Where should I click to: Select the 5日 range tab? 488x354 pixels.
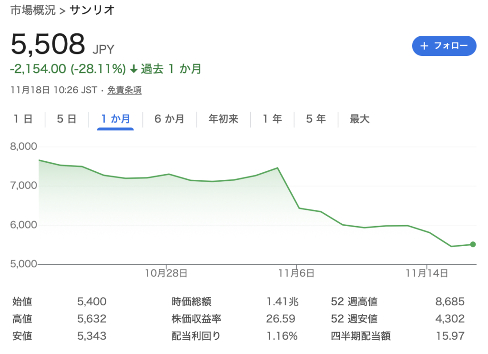click(67, 119)
